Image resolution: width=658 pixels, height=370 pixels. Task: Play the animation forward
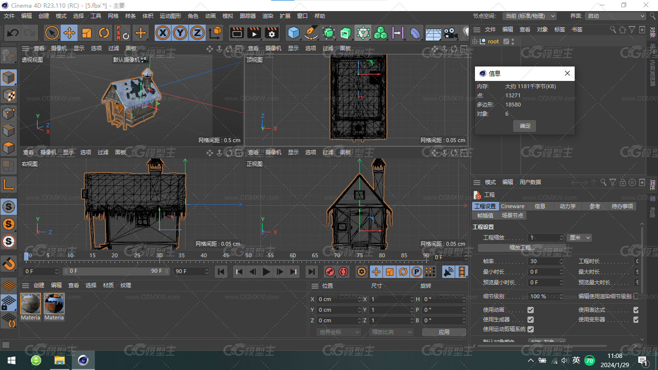266,272
